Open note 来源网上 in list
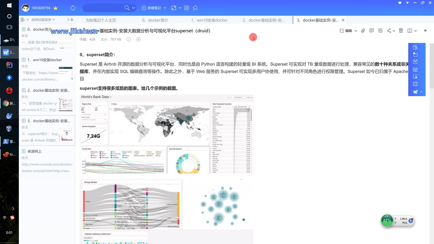The height and width of the screenshot is (244, 434). coord(47,161)
